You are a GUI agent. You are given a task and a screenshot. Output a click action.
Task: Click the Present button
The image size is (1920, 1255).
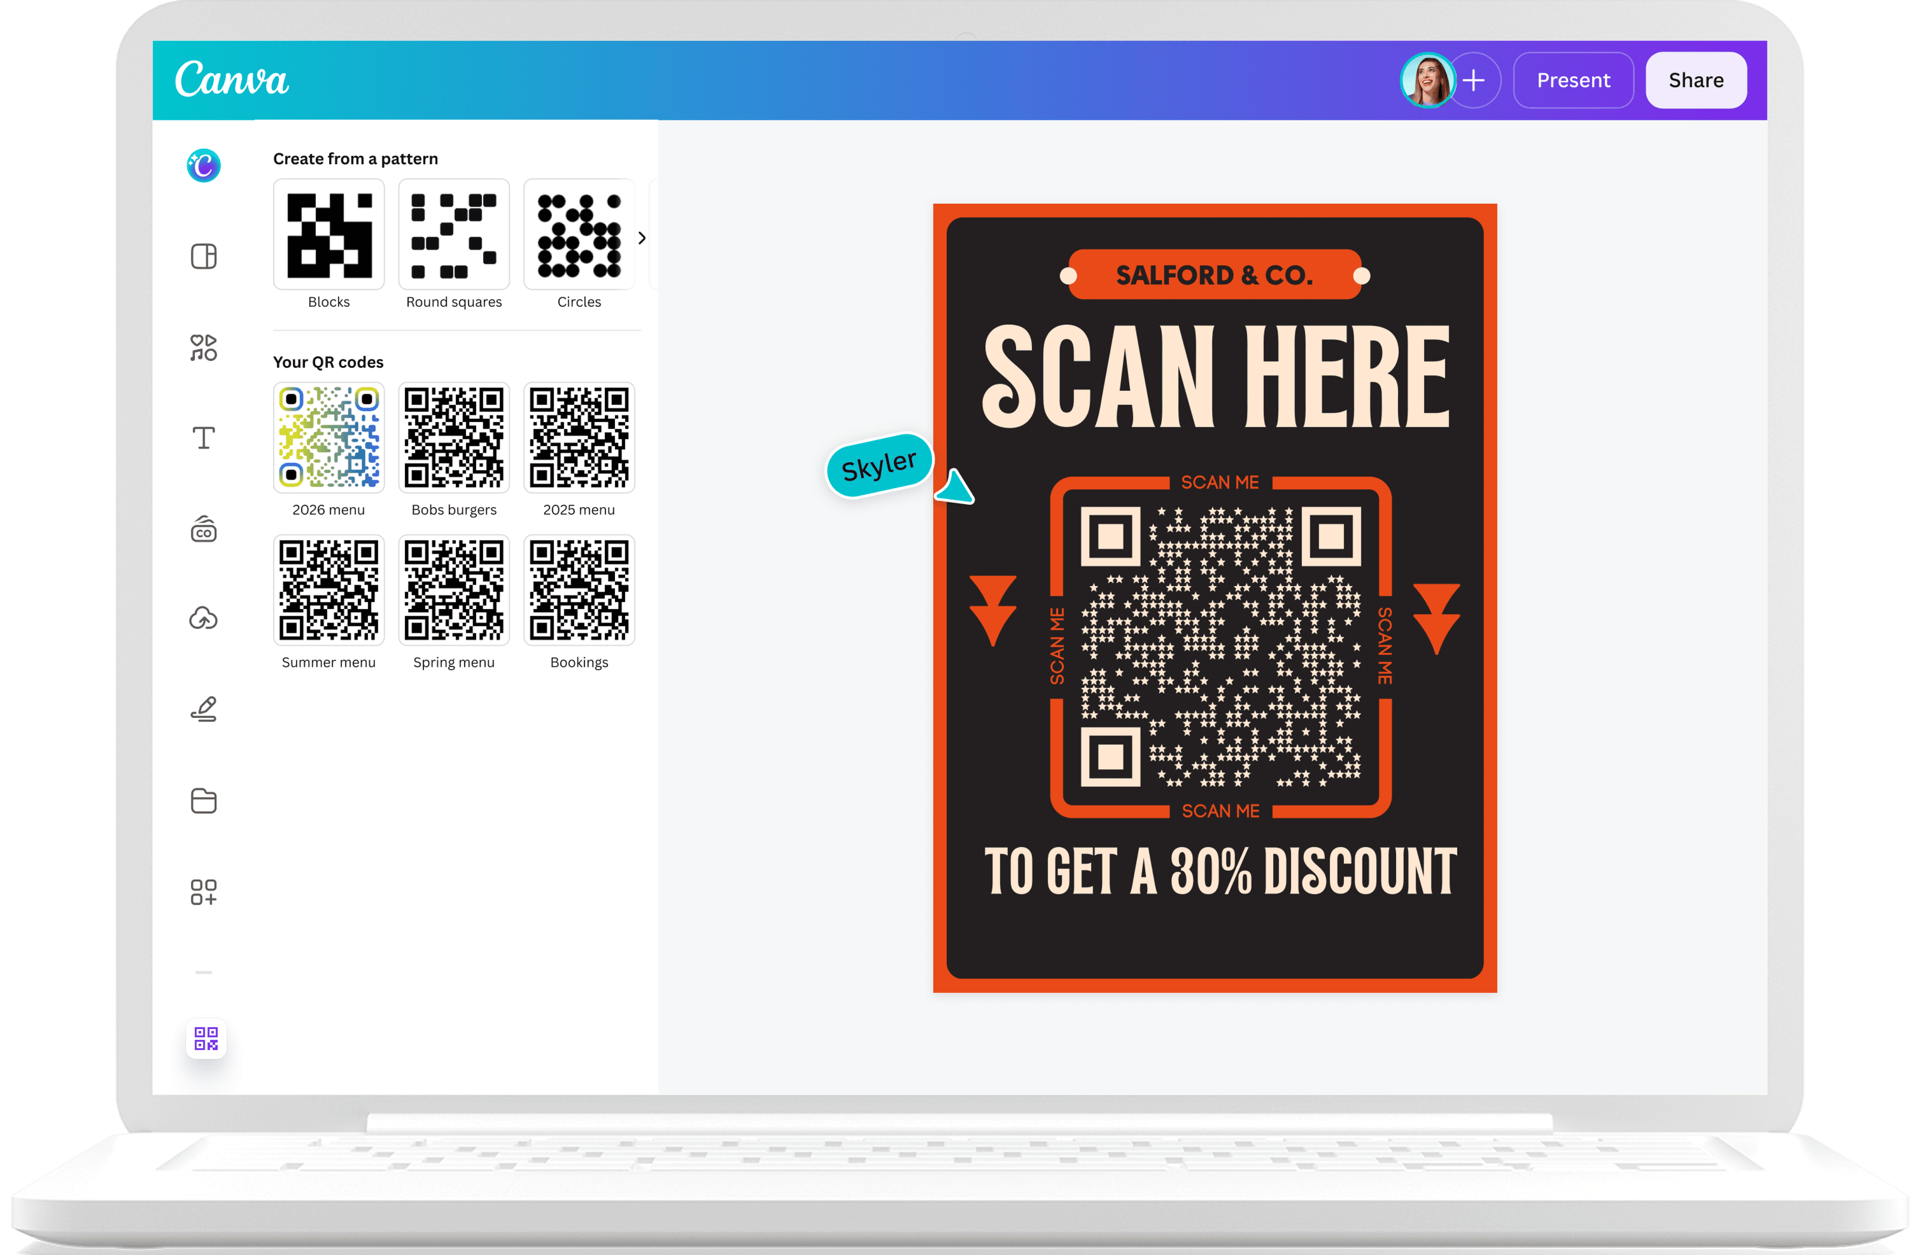click(1573, 80)
